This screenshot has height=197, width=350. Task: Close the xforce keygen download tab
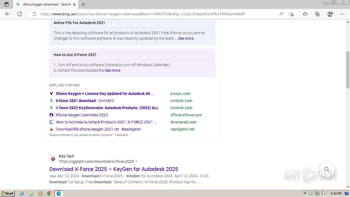[x=74, y=4]
